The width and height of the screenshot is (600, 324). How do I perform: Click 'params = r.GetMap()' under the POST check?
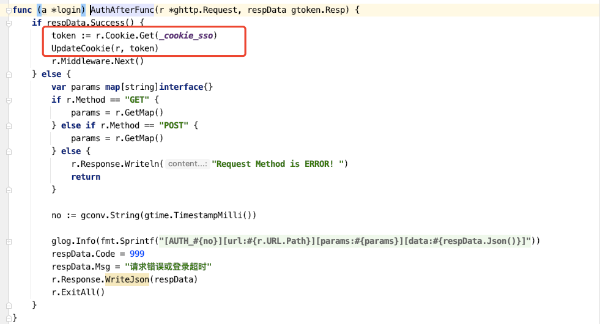click(117, 138)
